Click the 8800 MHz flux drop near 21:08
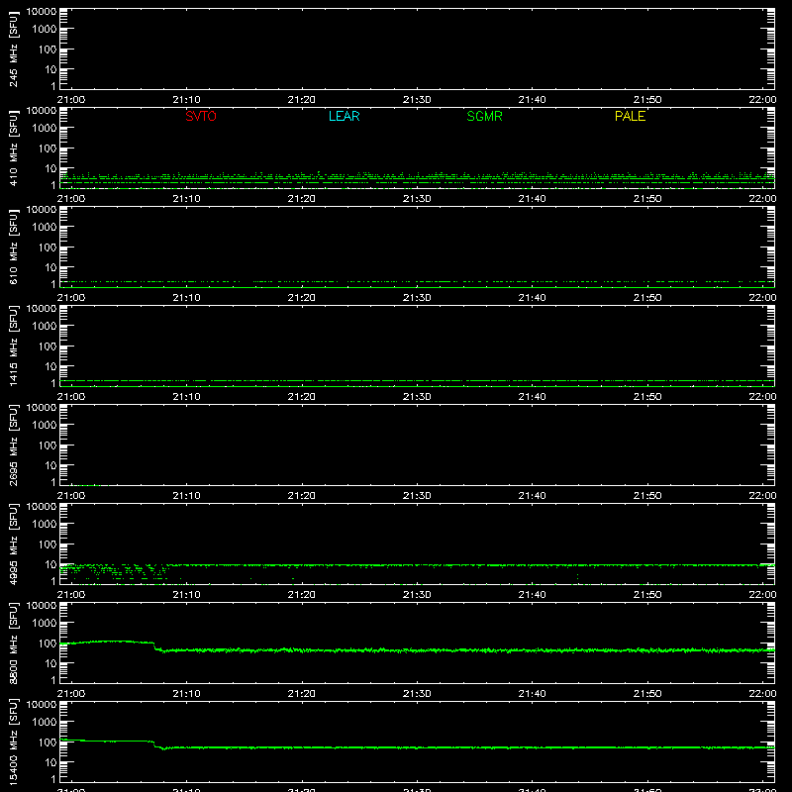Viewport: 792px width, 792px height. [158, 646]
